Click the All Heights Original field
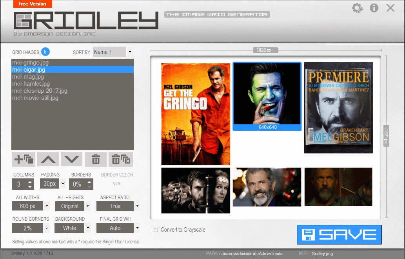Image resolution: width=405 pixels, height=259 pixels. point(70,206)
